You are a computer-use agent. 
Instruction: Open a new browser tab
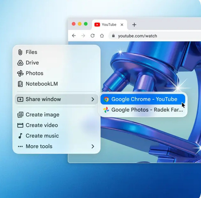click(x=134, y=25)
